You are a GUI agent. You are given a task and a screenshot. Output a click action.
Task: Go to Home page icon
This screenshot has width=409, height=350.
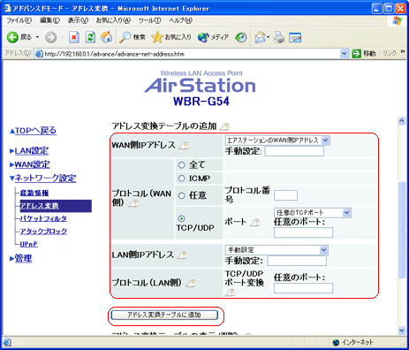pos(106,37)
